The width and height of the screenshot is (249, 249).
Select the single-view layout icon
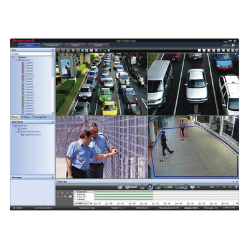(x=199, y=50)
